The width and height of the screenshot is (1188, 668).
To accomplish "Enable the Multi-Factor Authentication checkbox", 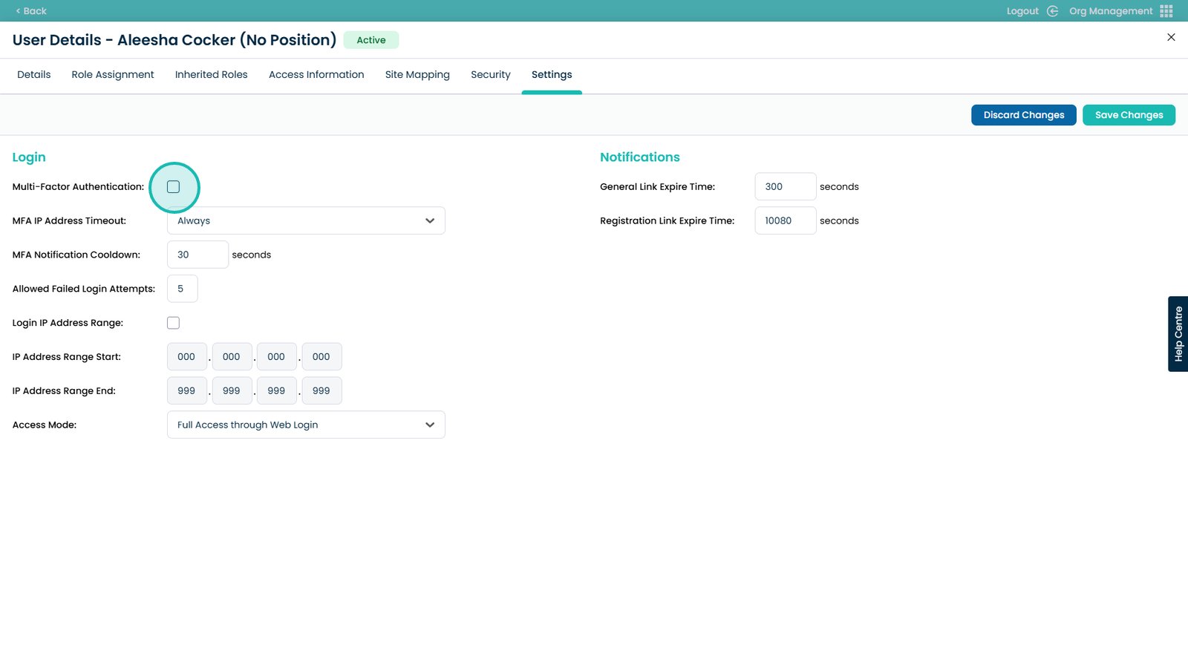I will pyautogui.click(x=174, y=187).
